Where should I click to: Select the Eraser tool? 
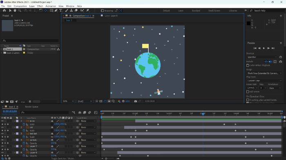[x=76, y=11]
